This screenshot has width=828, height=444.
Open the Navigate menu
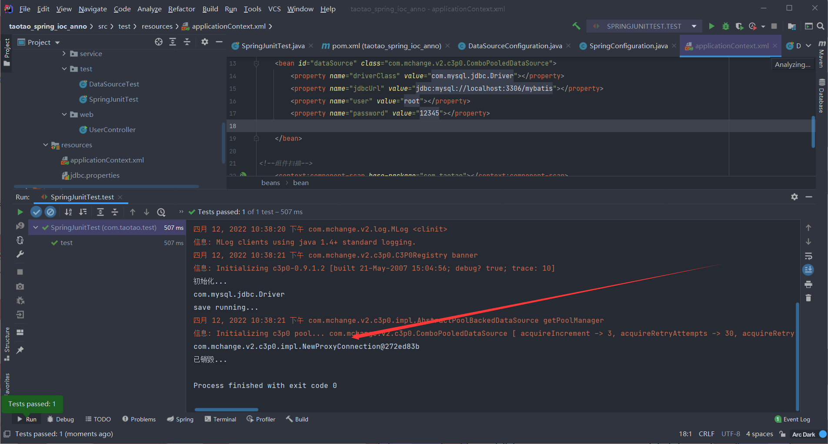click(x=93, y=9)
